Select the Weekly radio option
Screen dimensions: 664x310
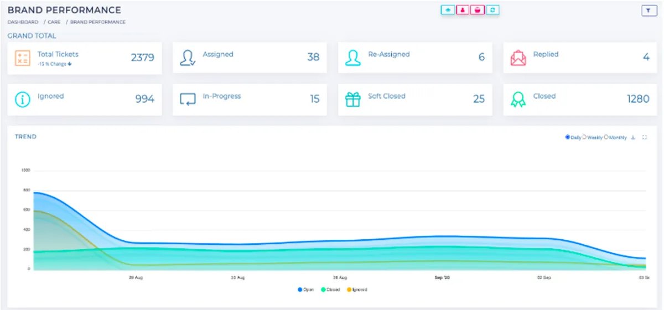(x=593, y=138)
